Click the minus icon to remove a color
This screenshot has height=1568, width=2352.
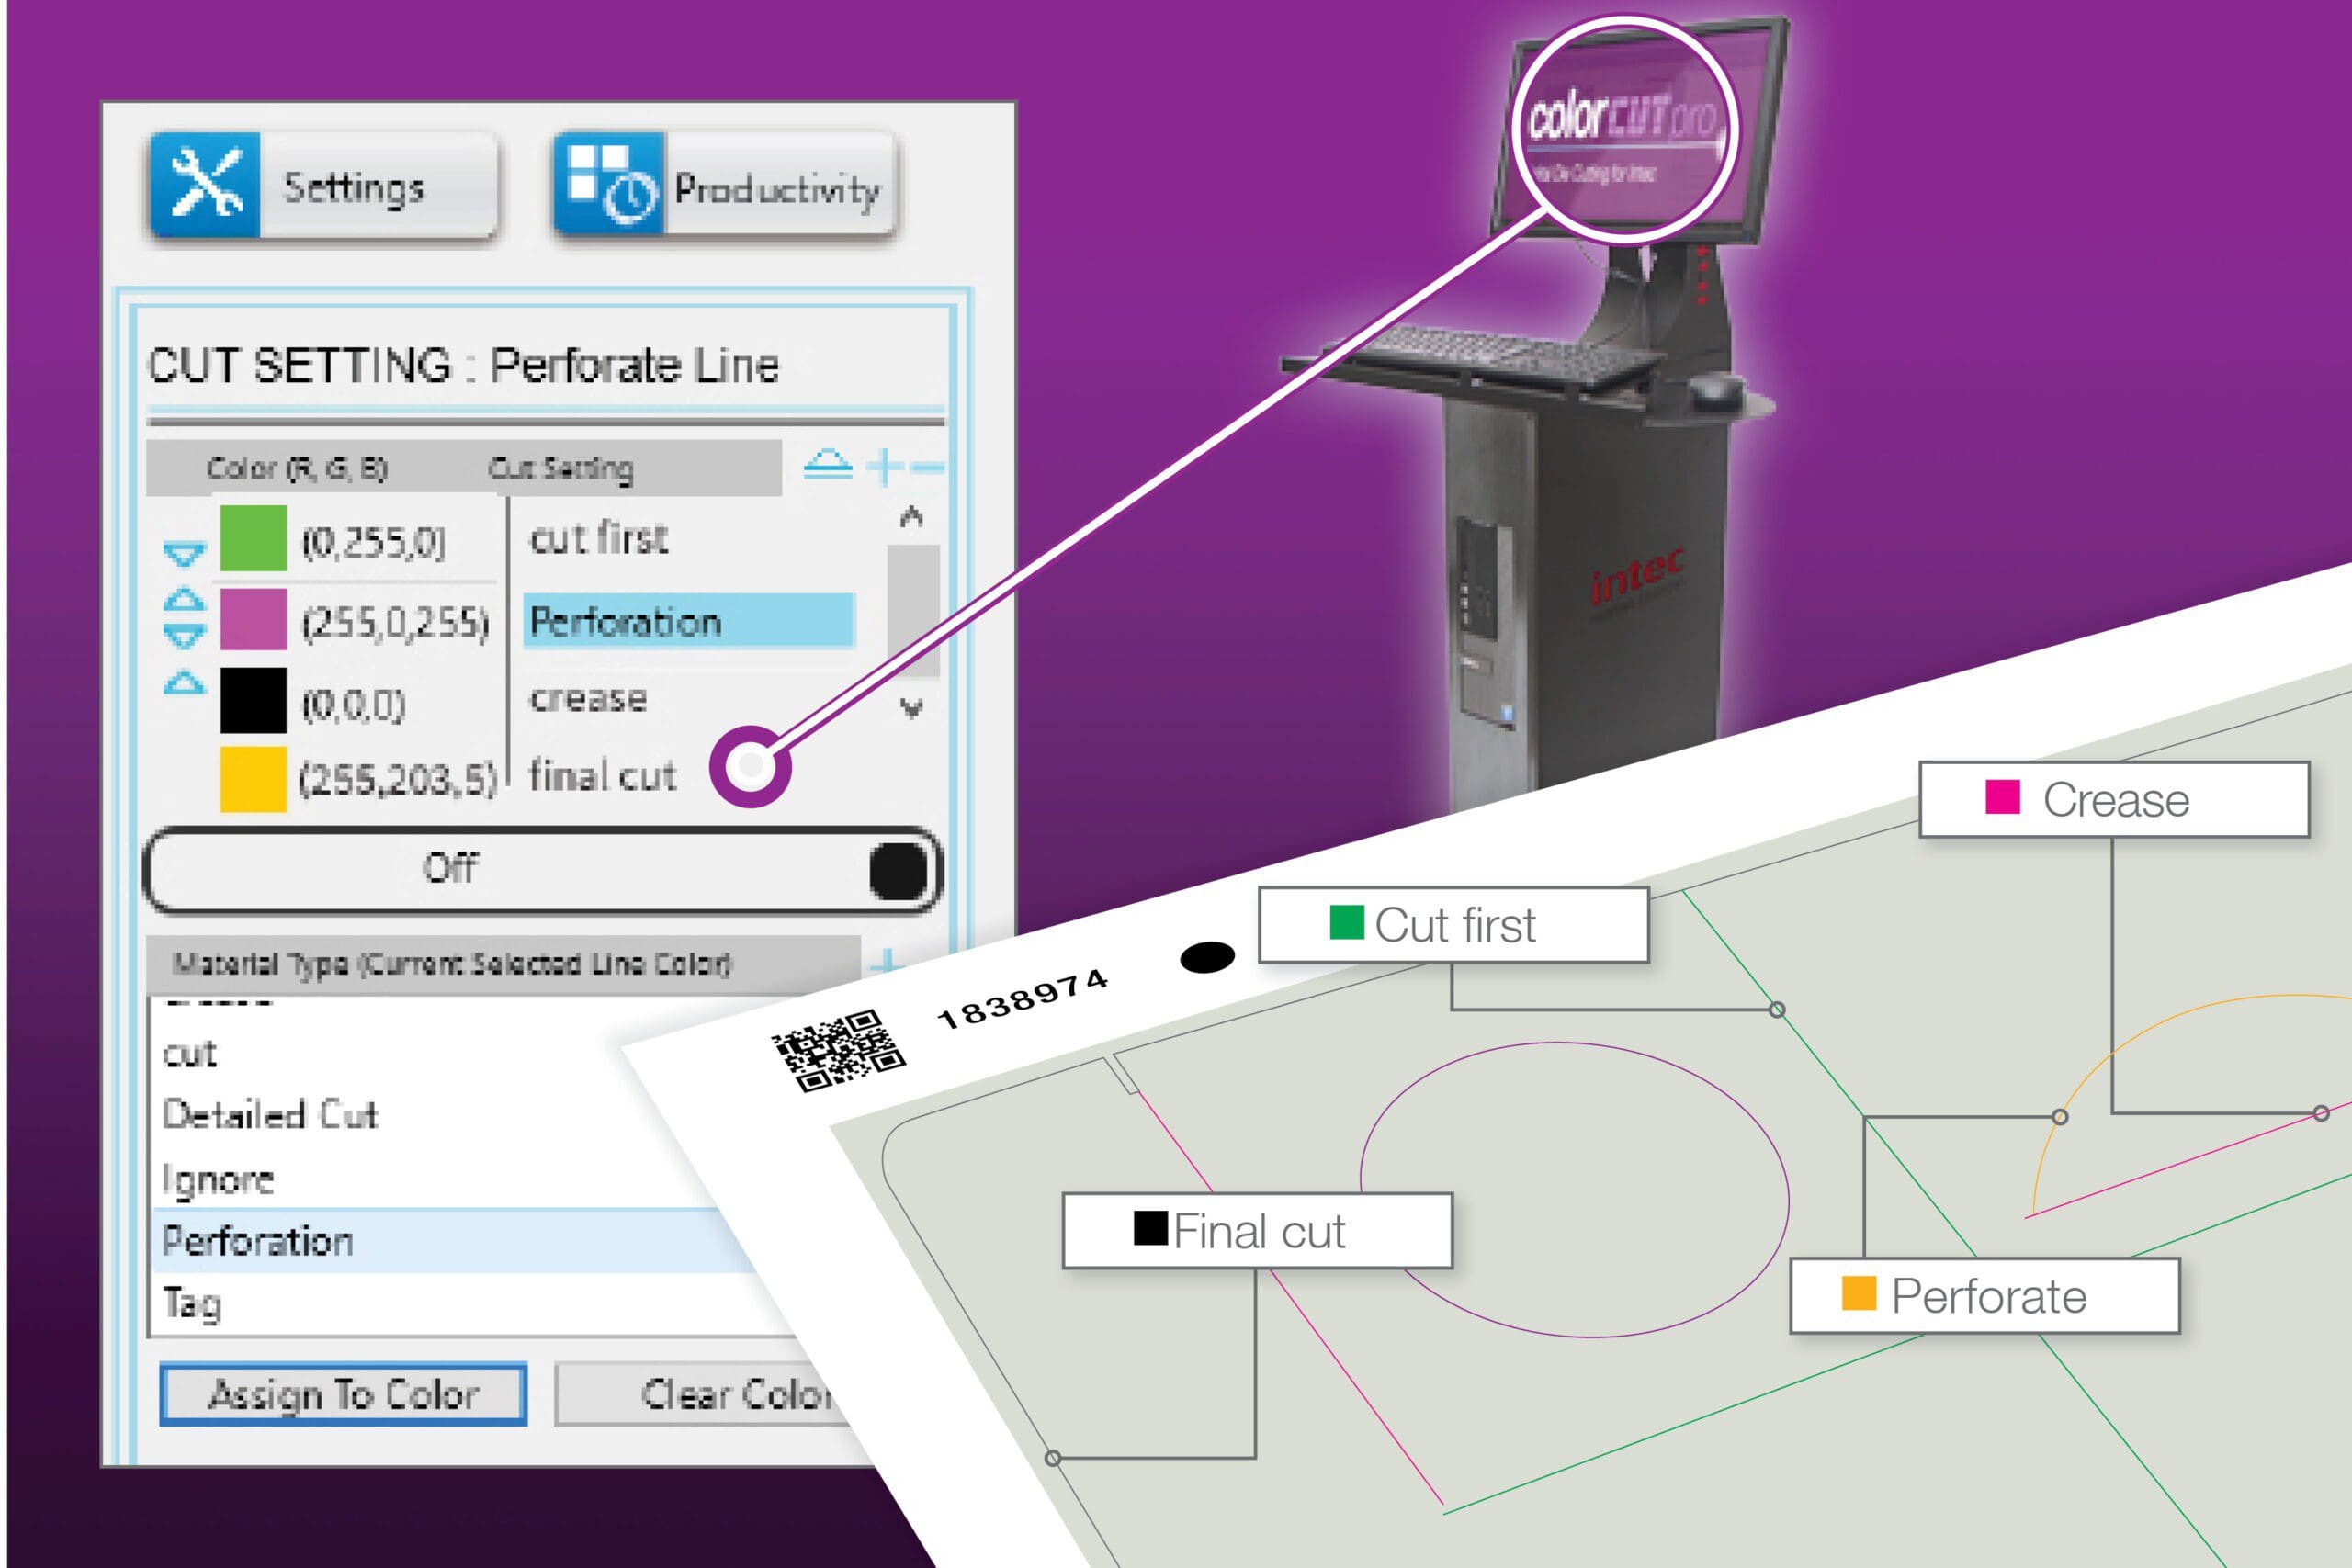tap(927, 466)
